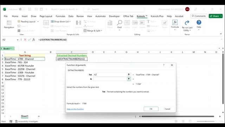
Task: Click the greyed Charts tool
Action: [x=110, y=24]
